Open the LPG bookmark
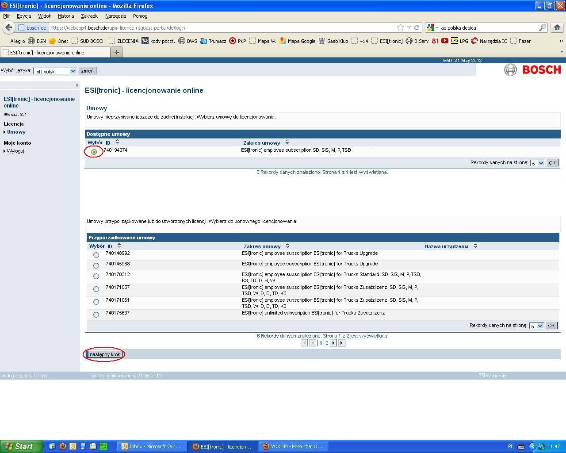 459,41
